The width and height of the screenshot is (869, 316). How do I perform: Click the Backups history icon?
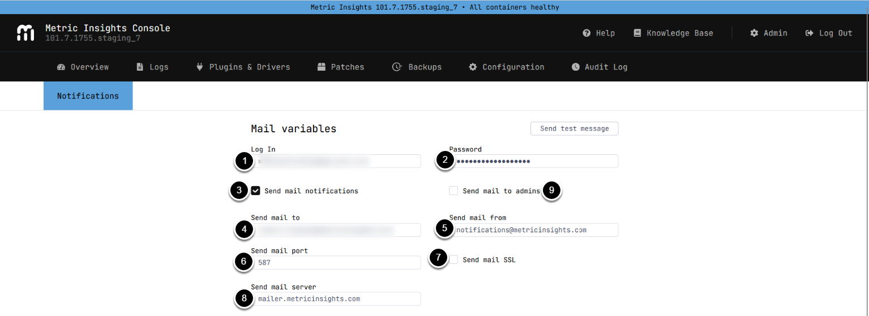tap(397, 67)
